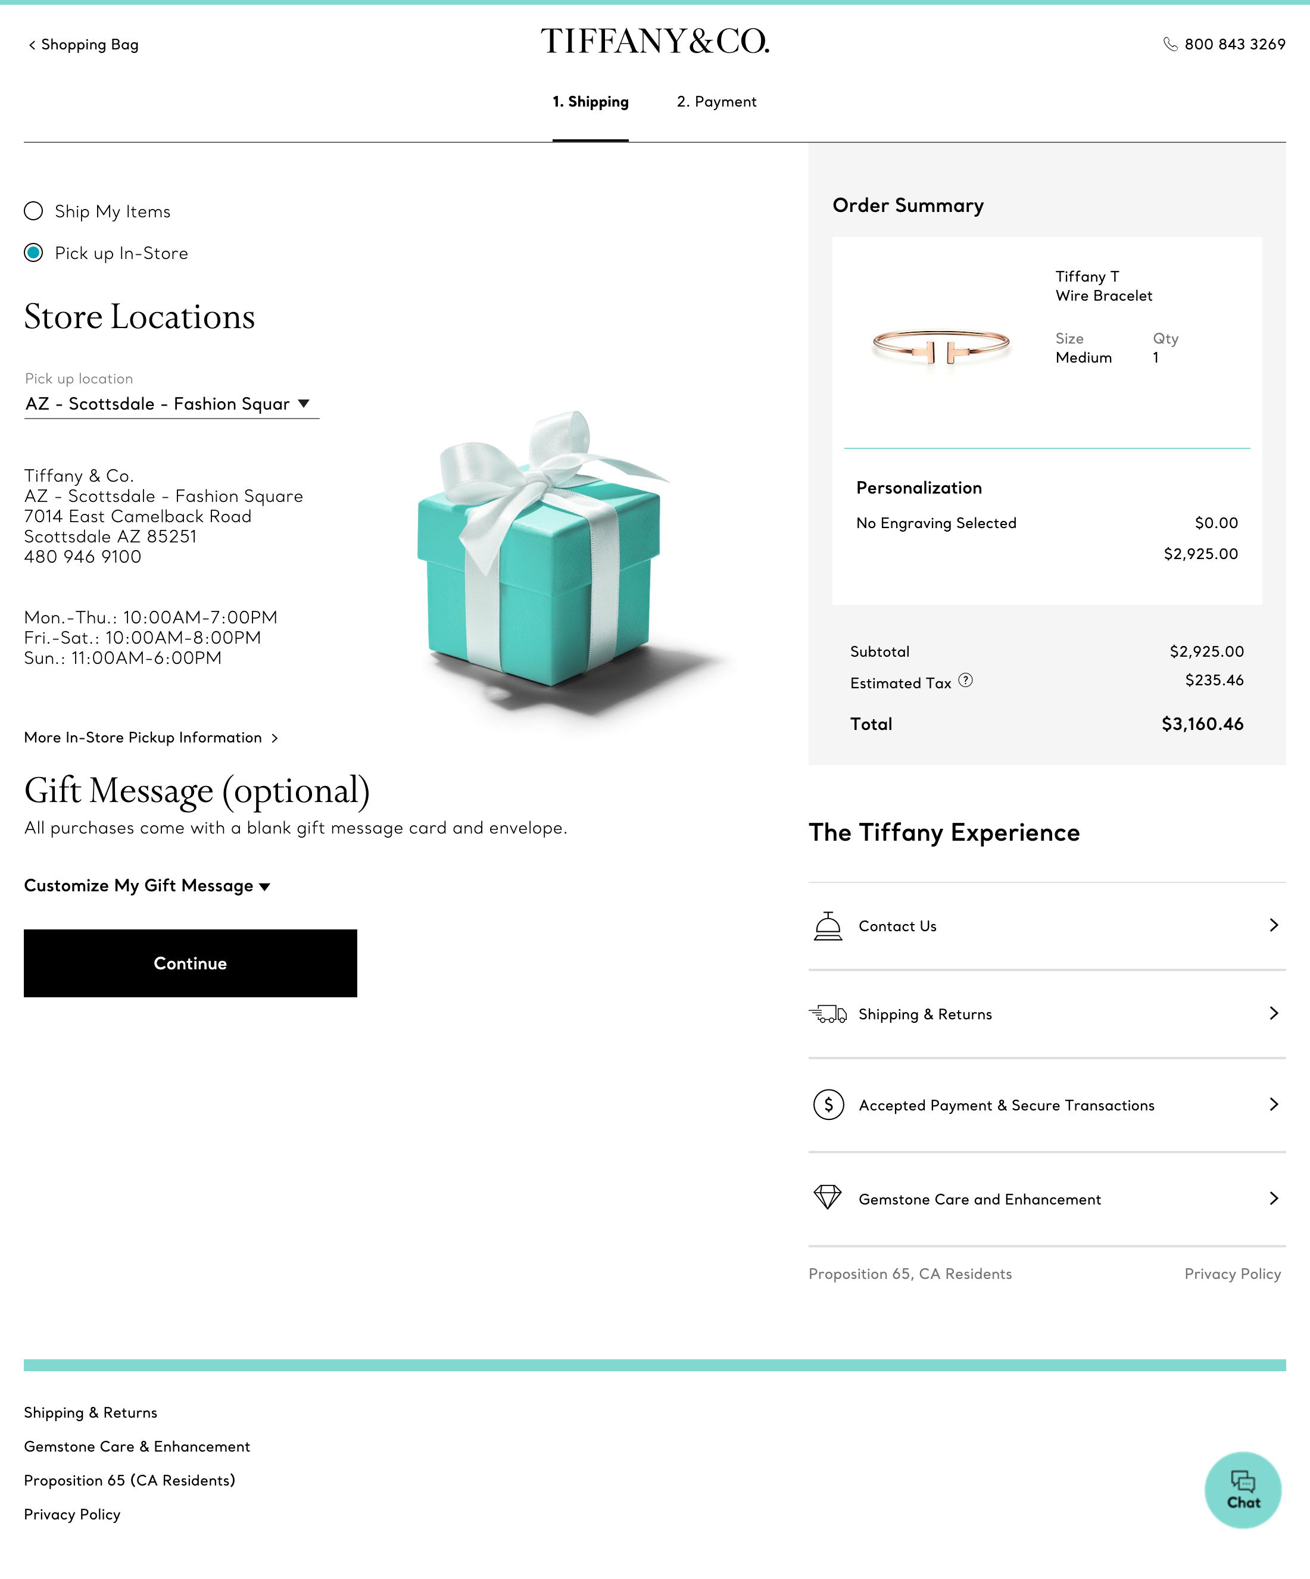Click the shipping truck icon
Image resolution: width=1310 pixels, height=1579 pixels.
point(828,1015)
